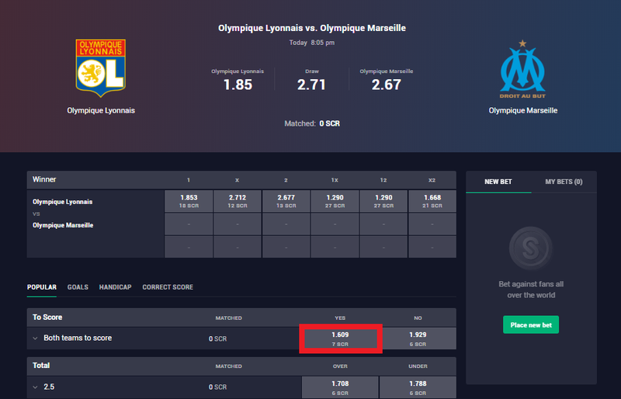Click the 0 SCR matched value for 2.5 total
621x399 pixels.
218,387
